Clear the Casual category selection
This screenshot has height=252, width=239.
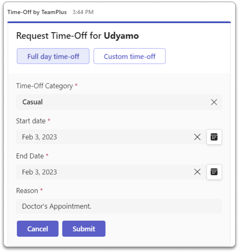click(214, 102)
